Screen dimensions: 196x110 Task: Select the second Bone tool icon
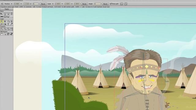pyautogui.click(x=5, y=14)
